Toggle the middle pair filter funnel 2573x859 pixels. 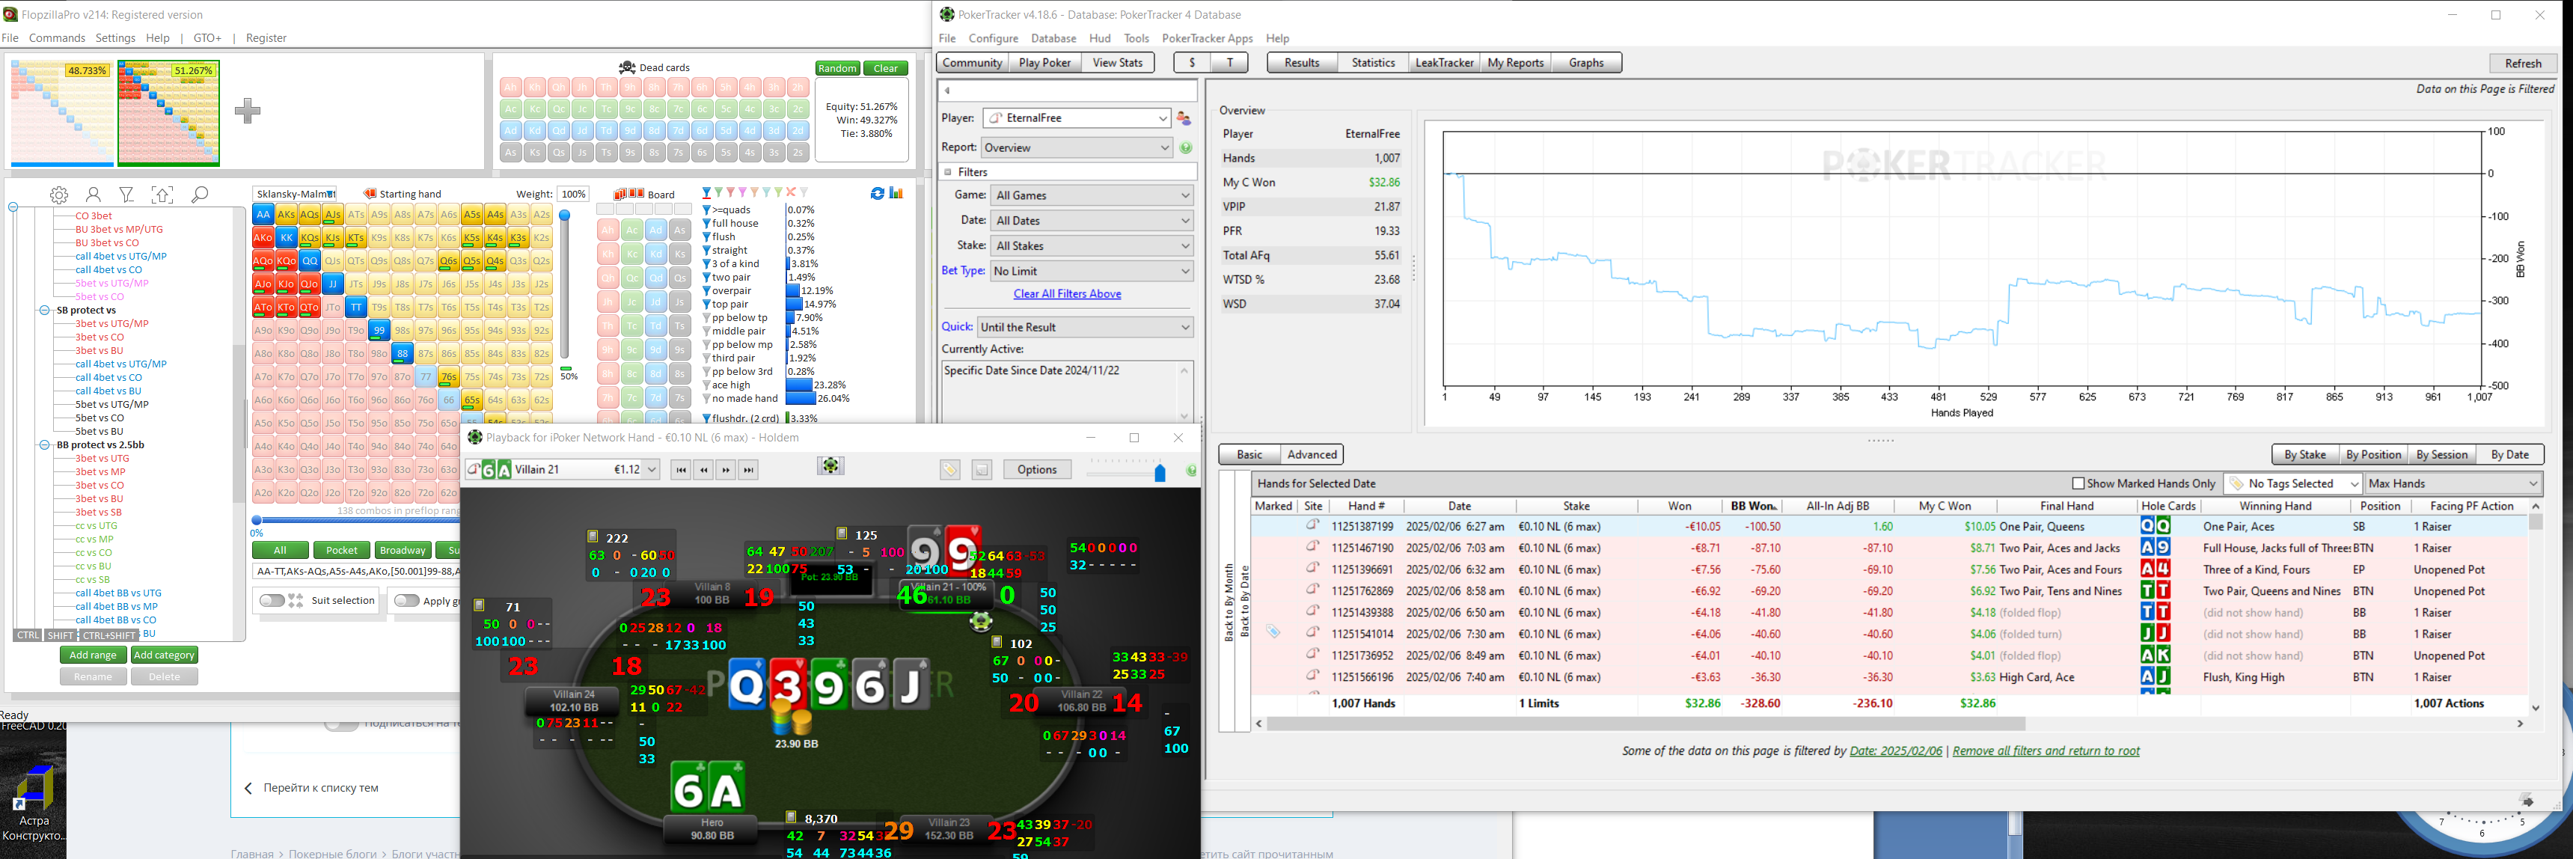coord(706,331)
